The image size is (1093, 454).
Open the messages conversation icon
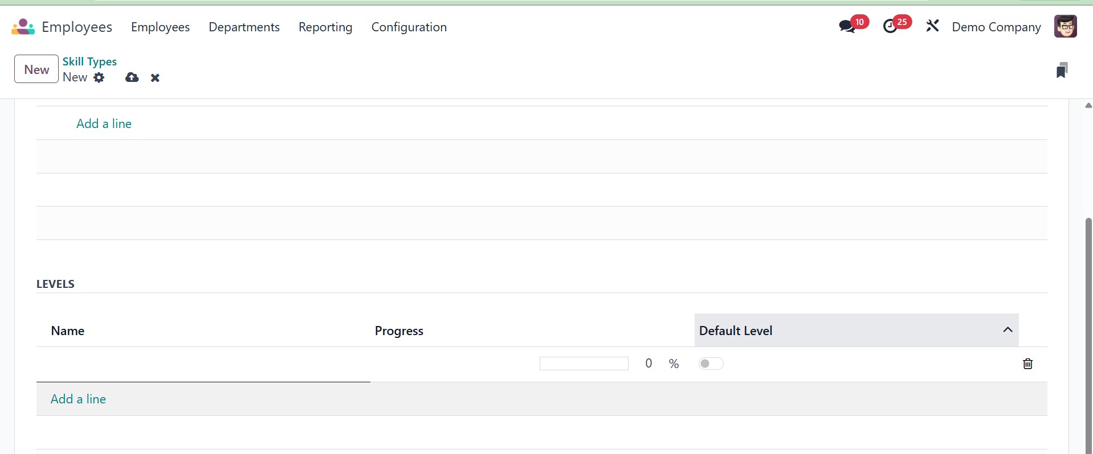coord(847,27)
